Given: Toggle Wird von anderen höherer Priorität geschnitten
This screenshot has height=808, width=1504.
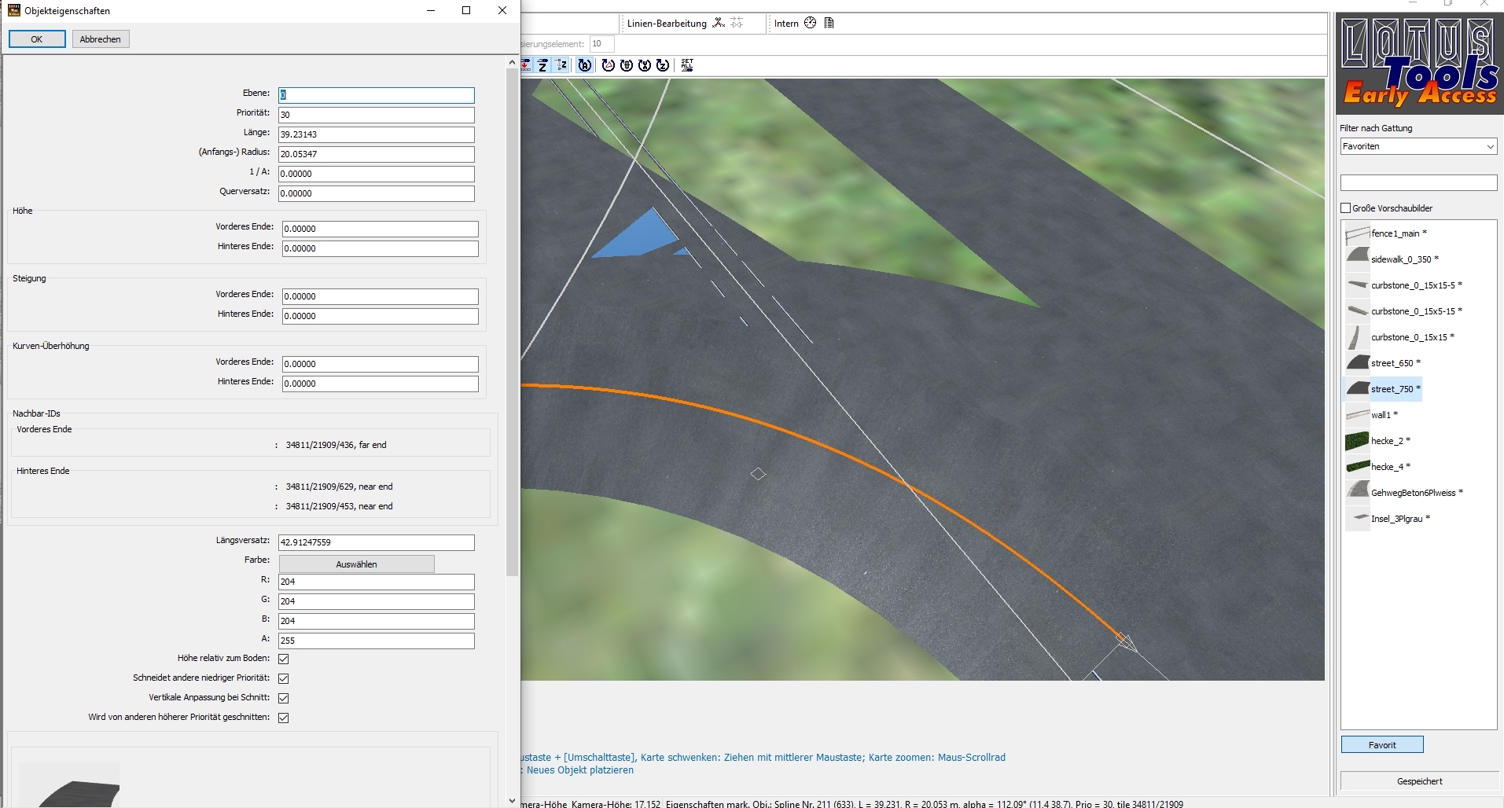Looking at the screenshot, I should click(x=284, y=718).
